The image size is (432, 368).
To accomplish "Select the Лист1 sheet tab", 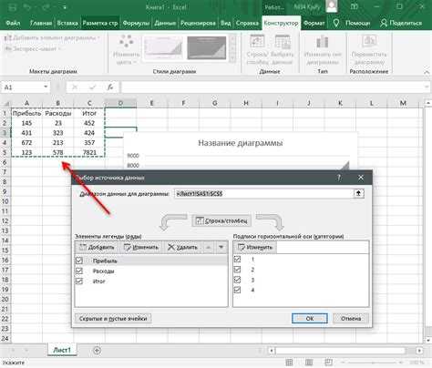I will tap(62, 350).
